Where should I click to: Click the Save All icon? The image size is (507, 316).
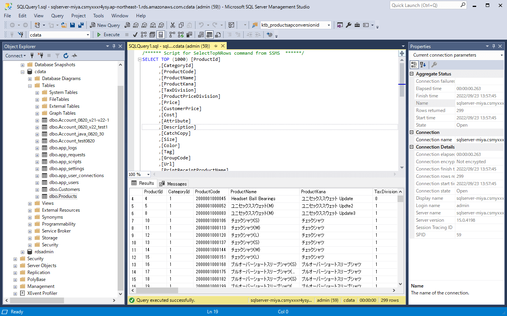(81, 25)
